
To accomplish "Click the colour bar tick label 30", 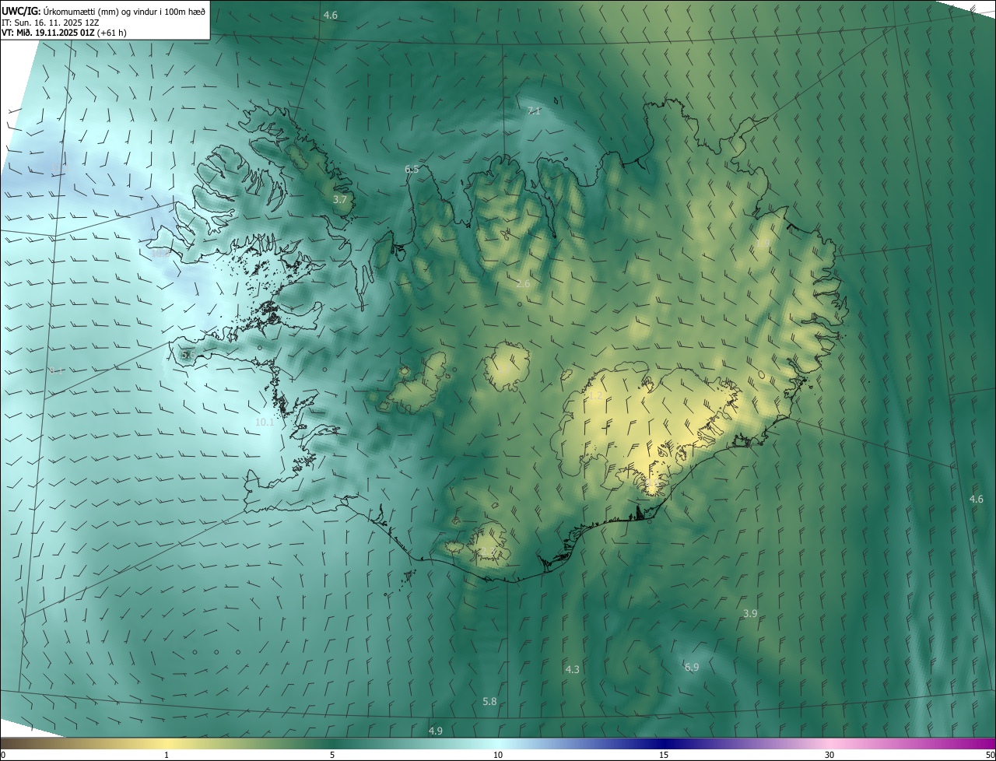I will (829, 755).
